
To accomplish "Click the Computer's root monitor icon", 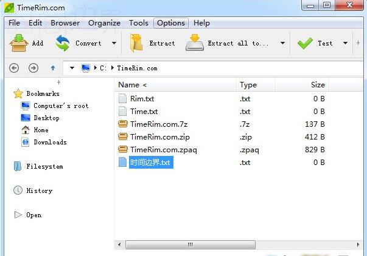I will coord(26,106).
